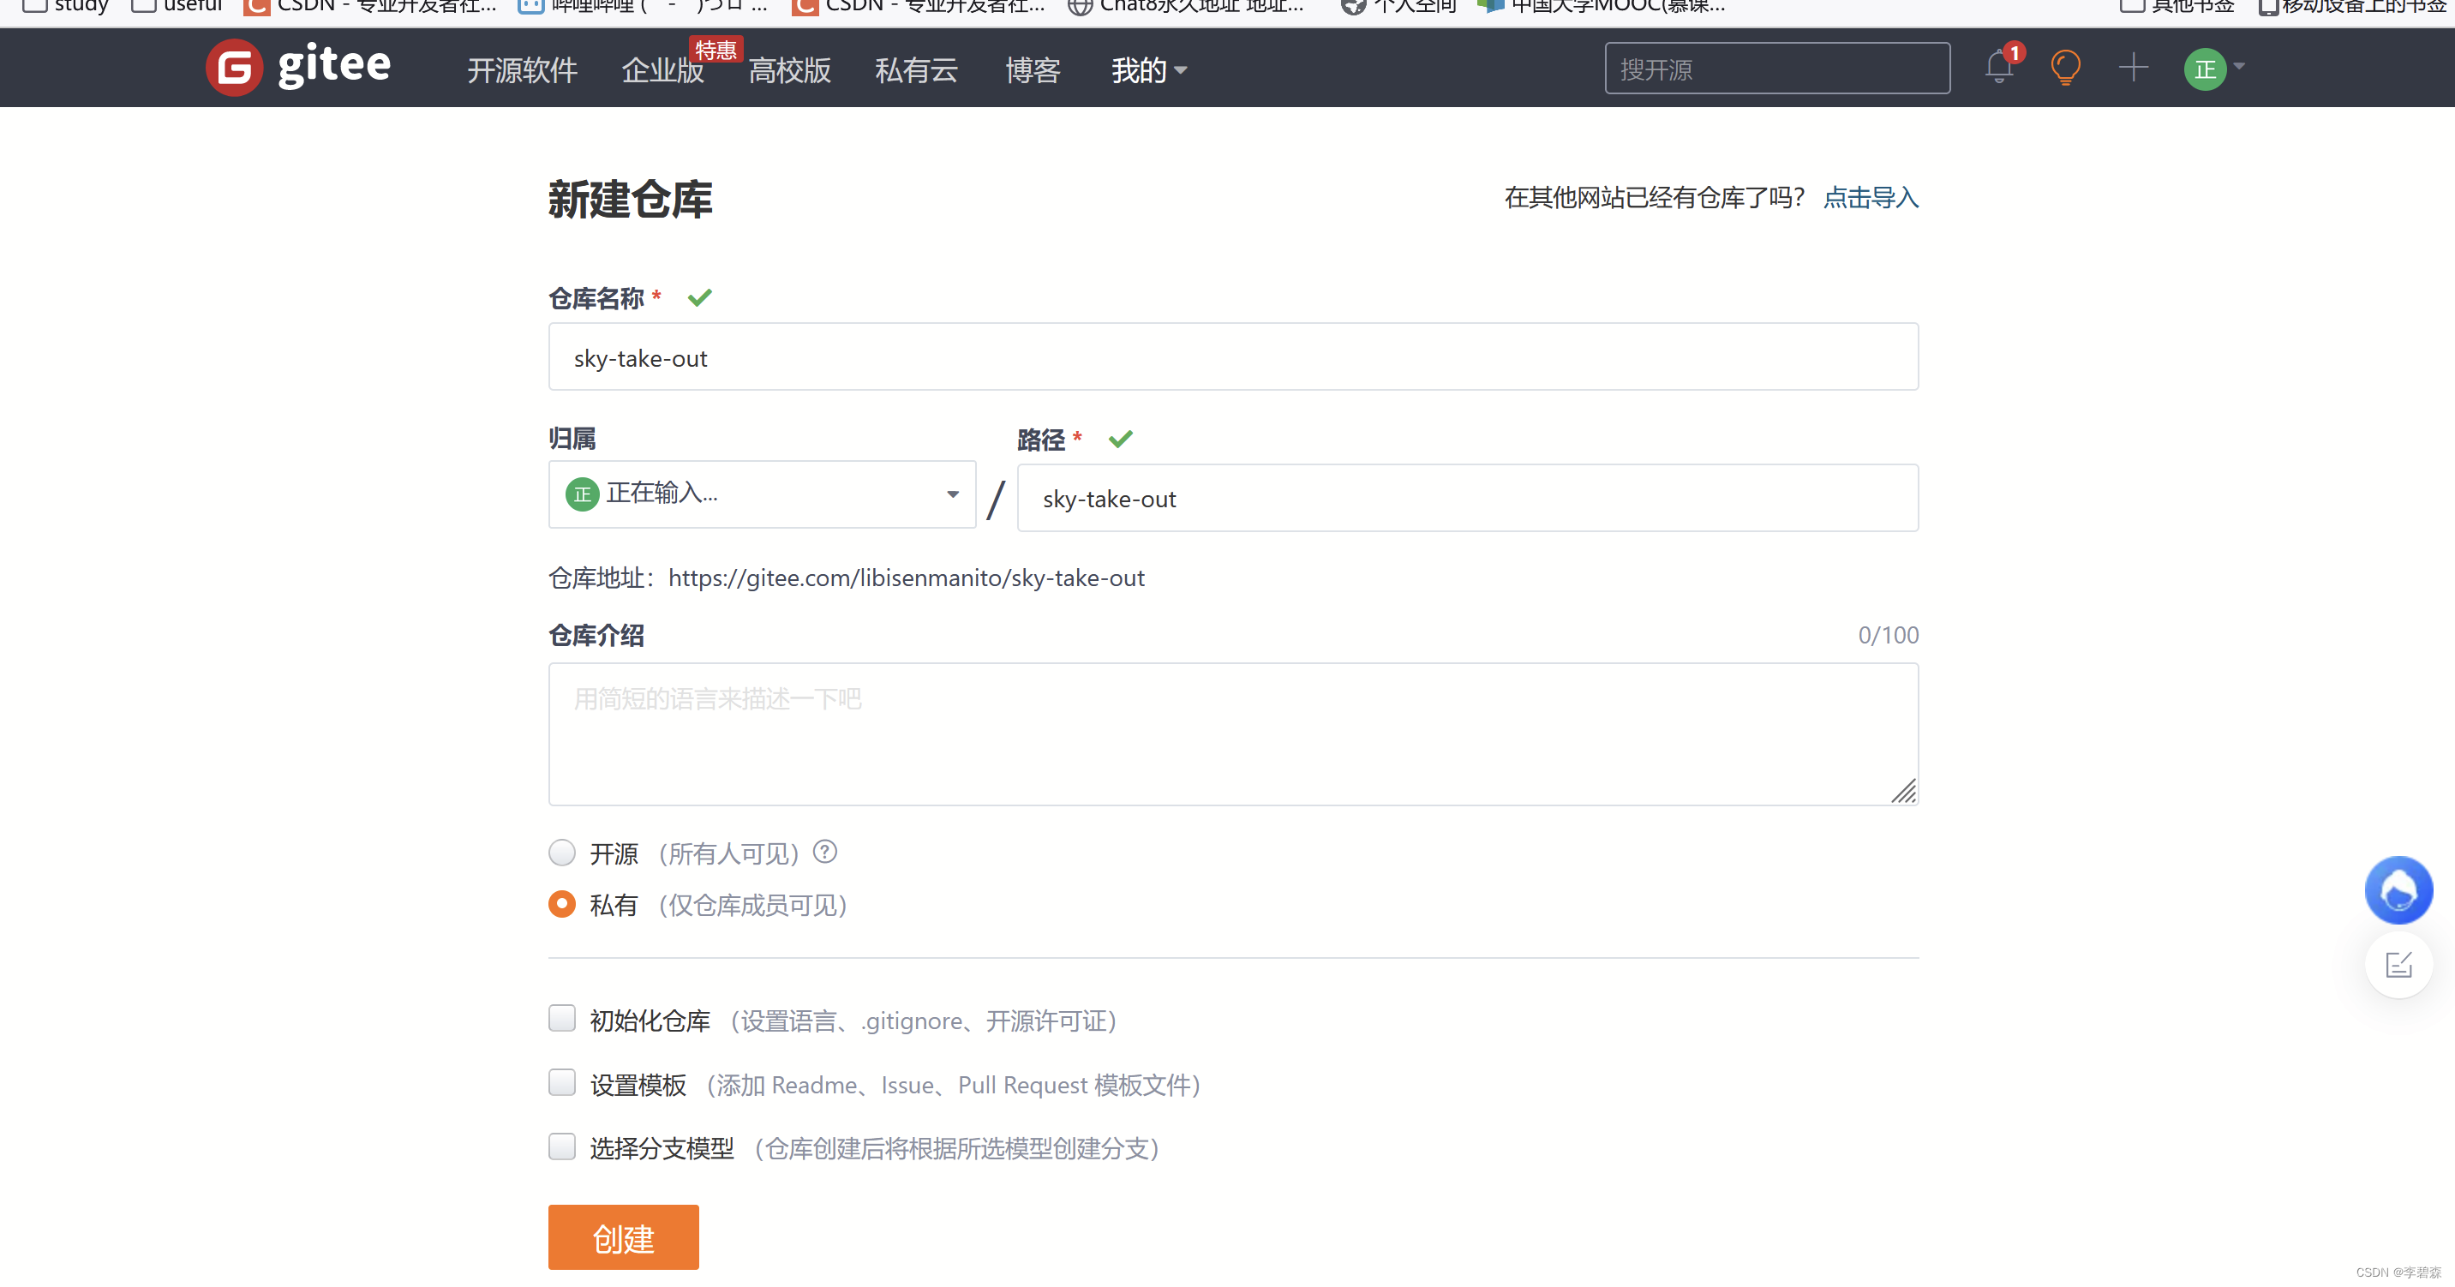2455x1287 pixels.
Task: Open 开源软件 in the navigation bar
Action: coord(521,69)
